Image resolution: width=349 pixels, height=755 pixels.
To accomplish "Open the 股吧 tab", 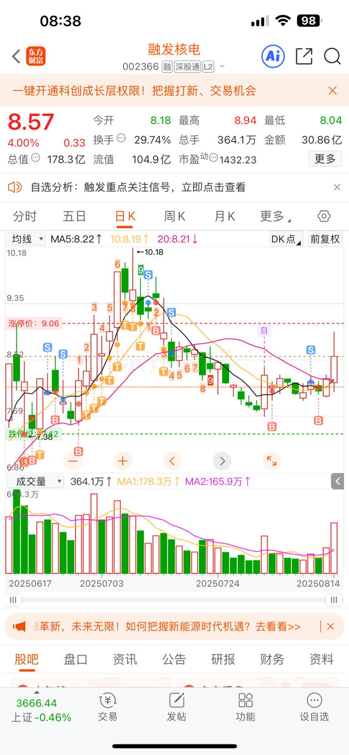I will pos(26,659).
